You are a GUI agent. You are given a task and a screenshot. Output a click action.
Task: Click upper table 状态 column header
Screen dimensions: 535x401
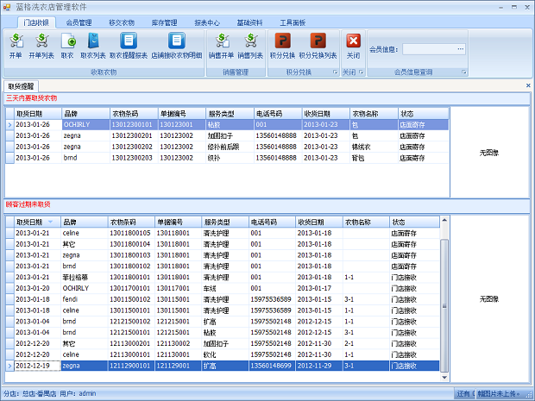(x=423, y=114)
